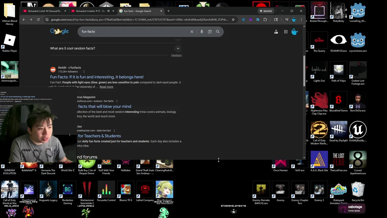Select the A.A.U. Black Site desktop icon
The height and width of the screenshot is (218, 387).
[x=319, y=161]
